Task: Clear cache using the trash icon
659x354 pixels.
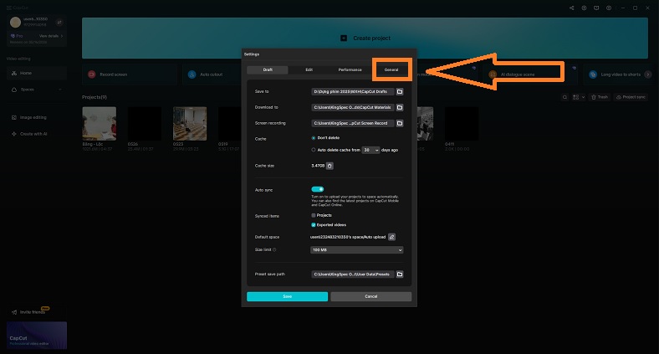Action: (329, 166)
